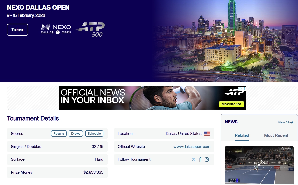Click the NEWS panel heading
Image resolution: width=298 pixels, height=185 pixels.
231,122
